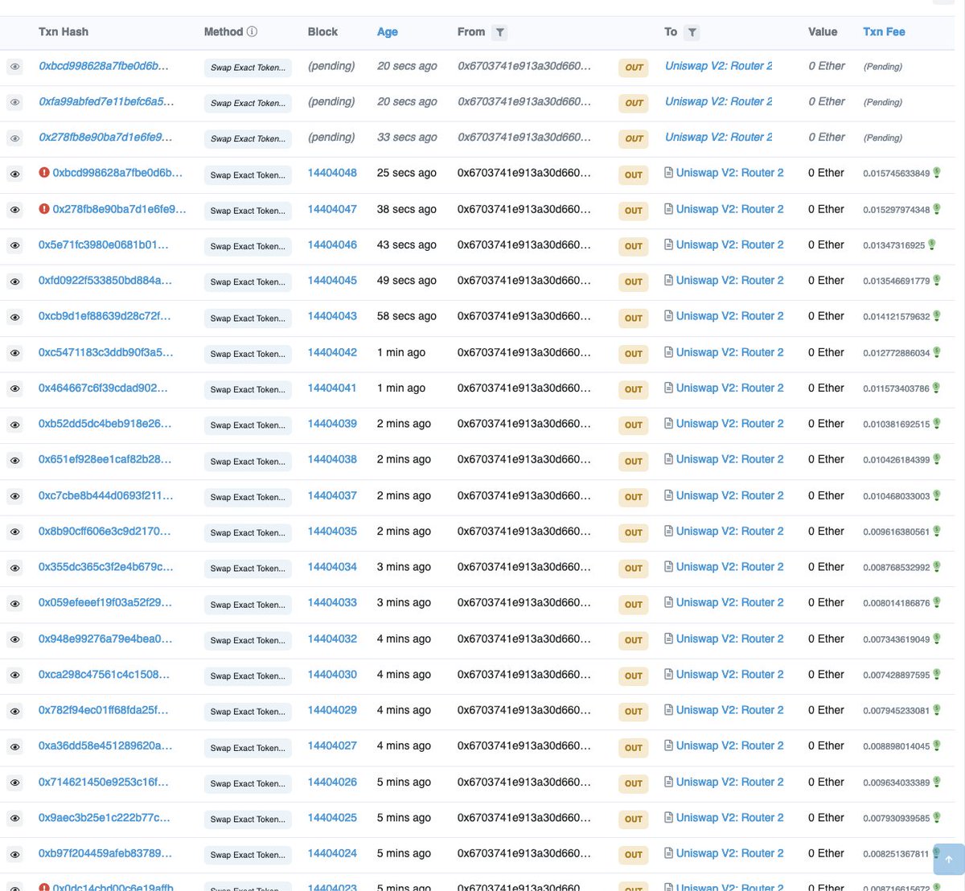Click eye icon next to 0x782f94ec01ff68fda25f
This screenshot has width=965, height=891.
(14, 711)
